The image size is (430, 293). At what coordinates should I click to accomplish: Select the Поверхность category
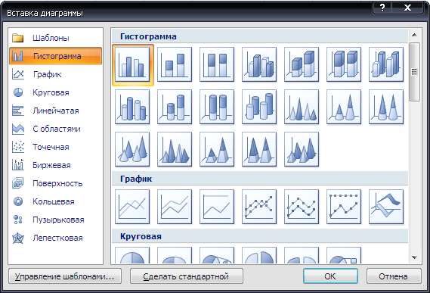point(56,183)
